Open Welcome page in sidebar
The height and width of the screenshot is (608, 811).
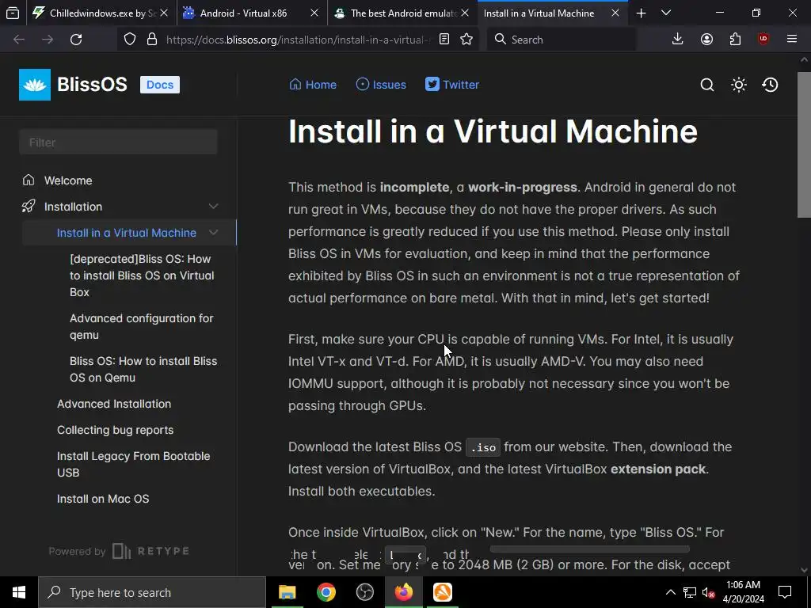[x=68, y=180]
